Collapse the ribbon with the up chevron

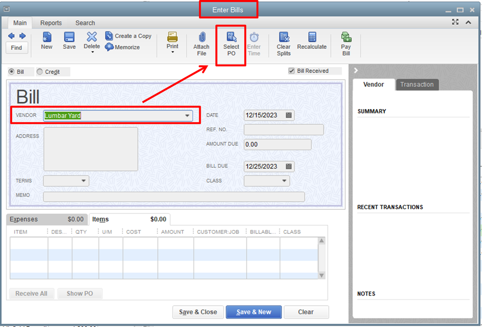(x=468, y=22)
